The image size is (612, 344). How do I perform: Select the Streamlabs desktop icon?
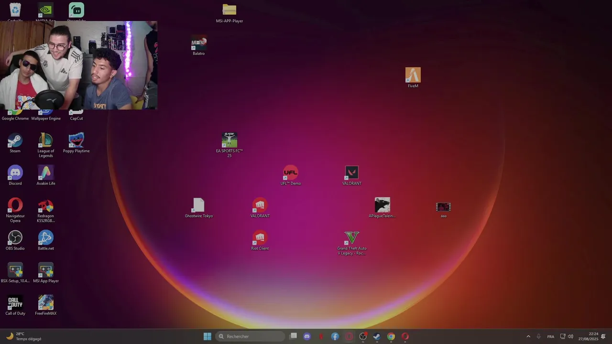coord(76,11)
